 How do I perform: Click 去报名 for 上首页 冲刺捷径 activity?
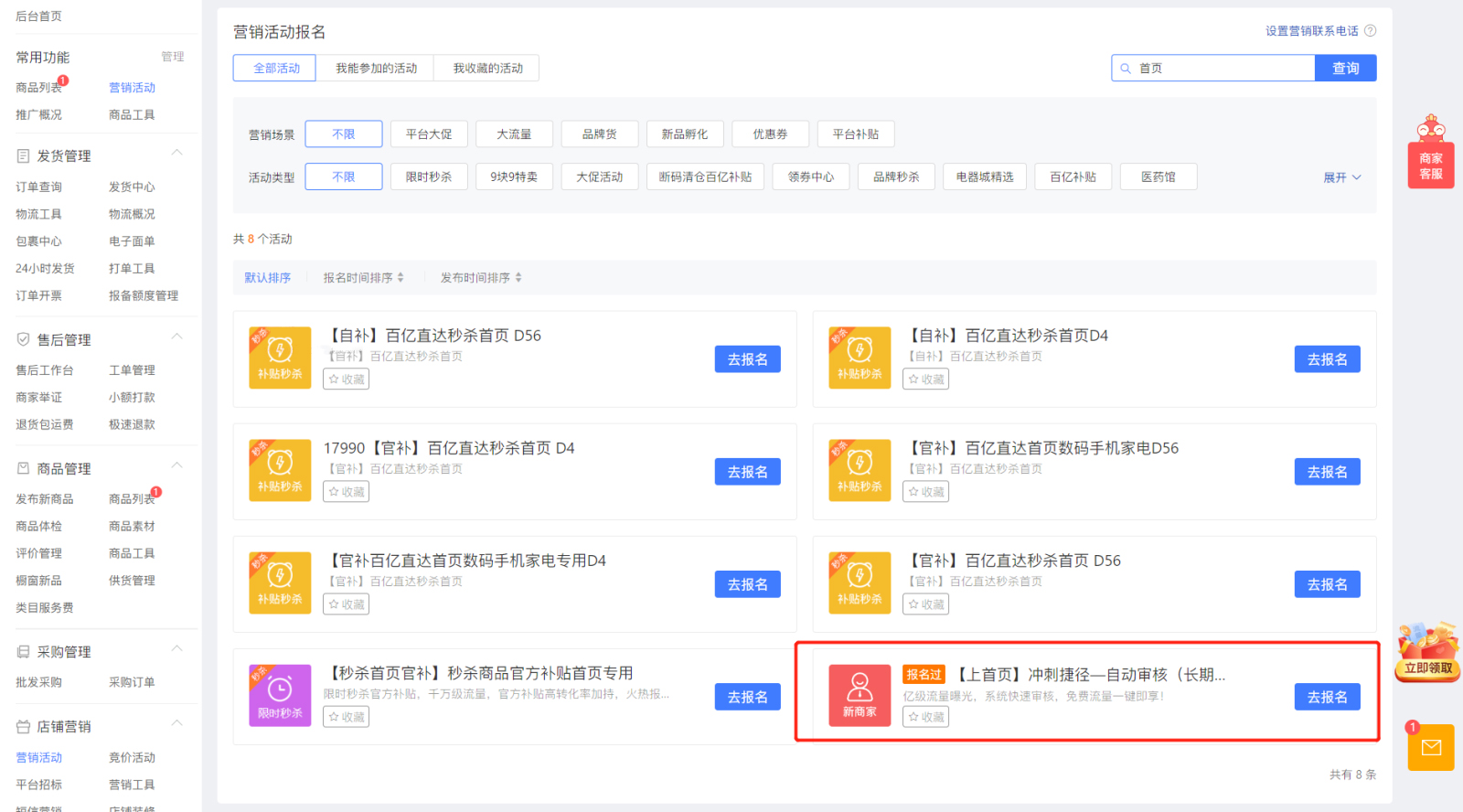point(1327,697)
